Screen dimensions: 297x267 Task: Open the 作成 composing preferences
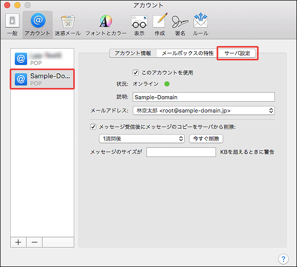tap(160, 25)
